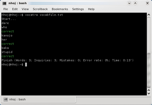This screenshot has width=152, height=105.
Task: Maximize the window with the up chevron
Action: tap(135, 3)
